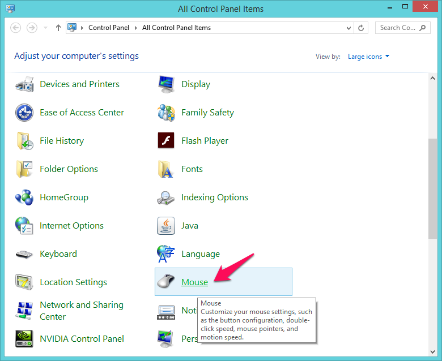The image size is (442, 361).
Task: Open the Personalization icon
Action: [165, 339]
